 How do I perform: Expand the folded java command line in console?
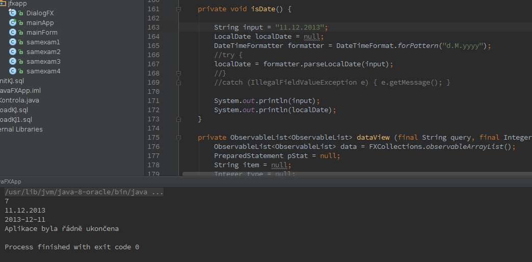pyautogui.click(x=84, y=192)
